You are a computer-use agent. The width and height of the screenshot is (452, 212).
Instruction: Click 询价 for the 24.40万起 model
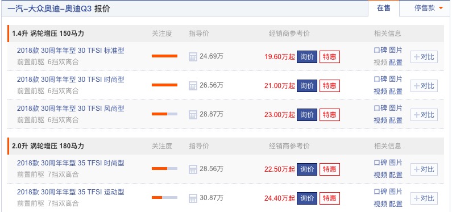[307, 198]
